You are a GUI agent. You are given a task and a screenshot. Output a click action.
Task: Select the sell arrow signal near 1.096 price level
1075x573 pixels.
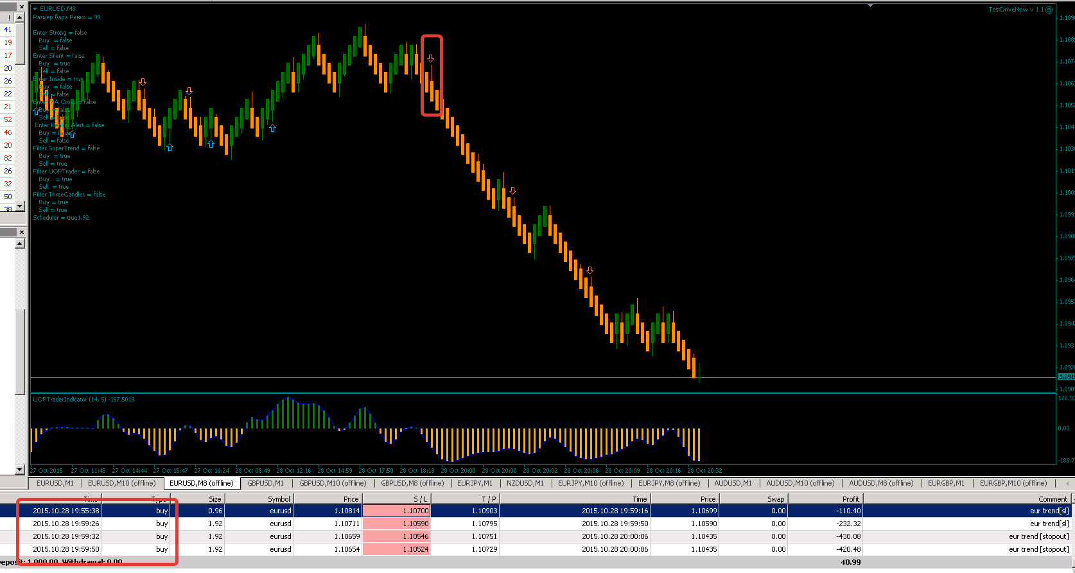coord(590,270)
